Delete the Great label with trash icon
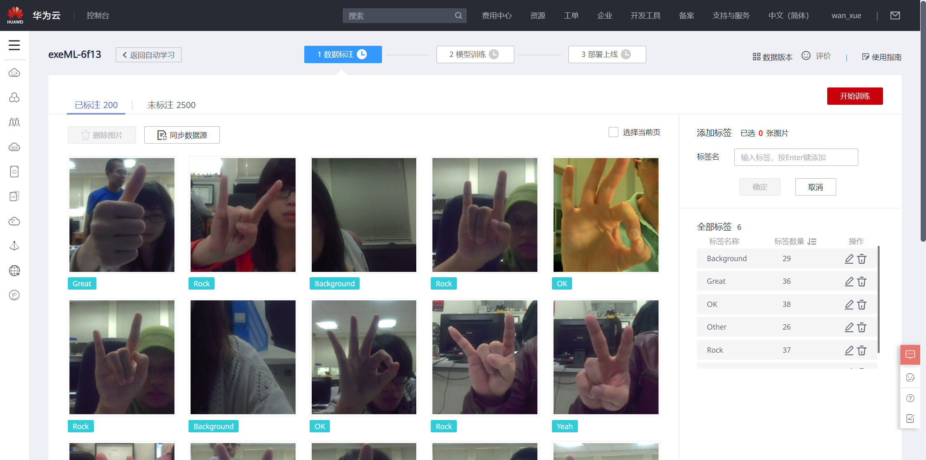This screenshot has height=460, width=926. [x=862, y=281]
